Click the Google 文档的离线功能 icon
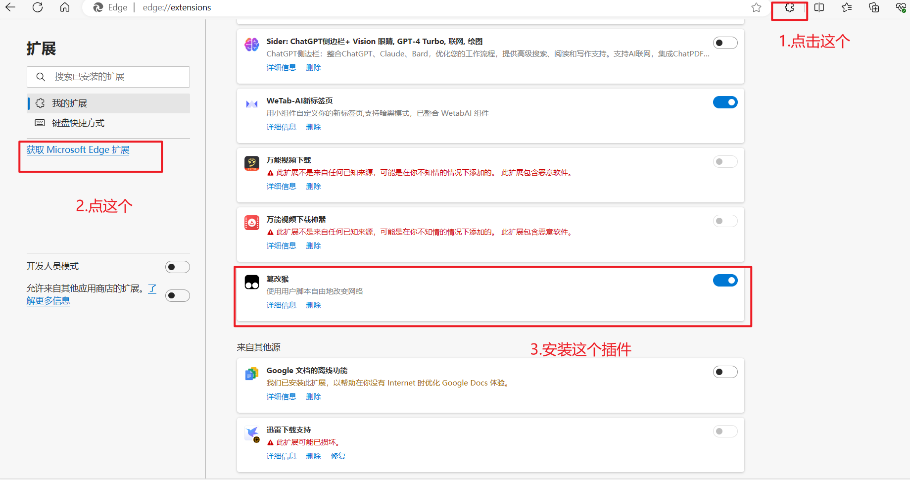Screen dimensions: 910x480 [x=252, y=374]
